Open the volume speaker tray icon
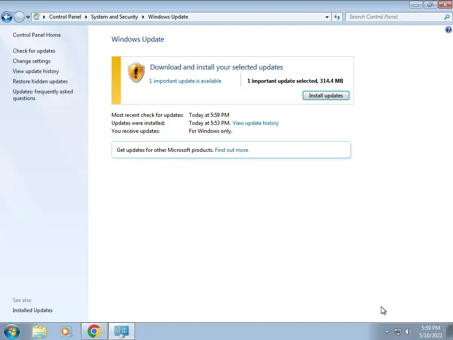 (x=408, y=332)
